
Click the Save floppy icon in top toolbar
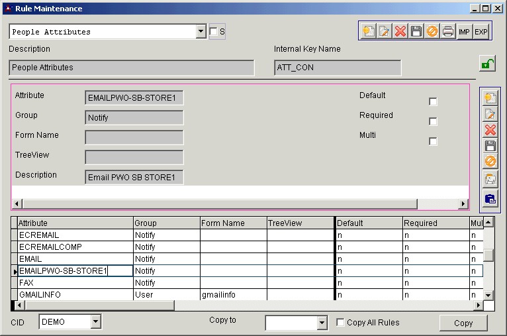[x=416, y=32]
